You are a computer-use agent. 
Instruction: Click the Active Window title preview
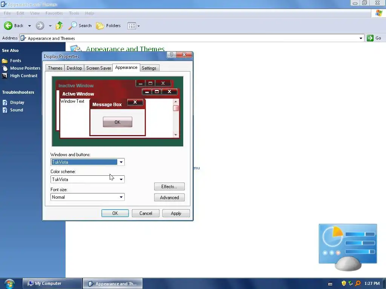[78, 94]
